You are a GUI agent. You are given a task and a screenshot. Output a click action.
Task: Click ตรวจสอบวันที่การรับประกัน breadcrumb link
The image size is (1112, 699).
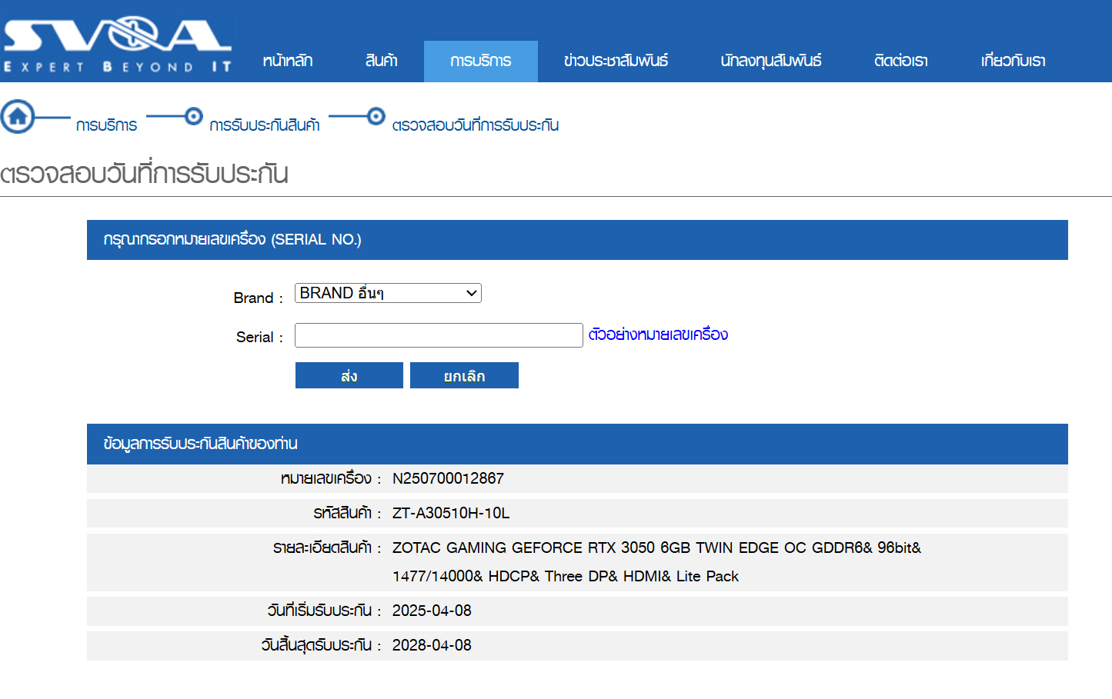click(x=476, y=125)
